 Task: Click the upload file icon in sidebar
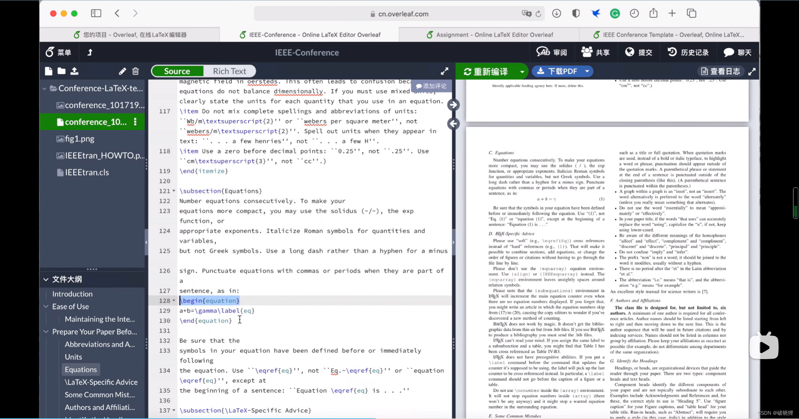(x=75, y=71)
